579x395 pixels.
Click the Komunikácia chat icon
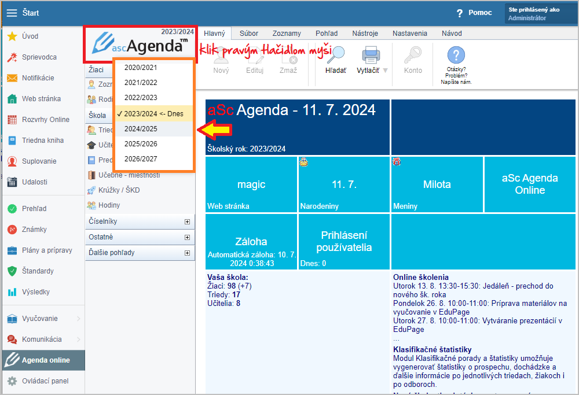[12, 339]
